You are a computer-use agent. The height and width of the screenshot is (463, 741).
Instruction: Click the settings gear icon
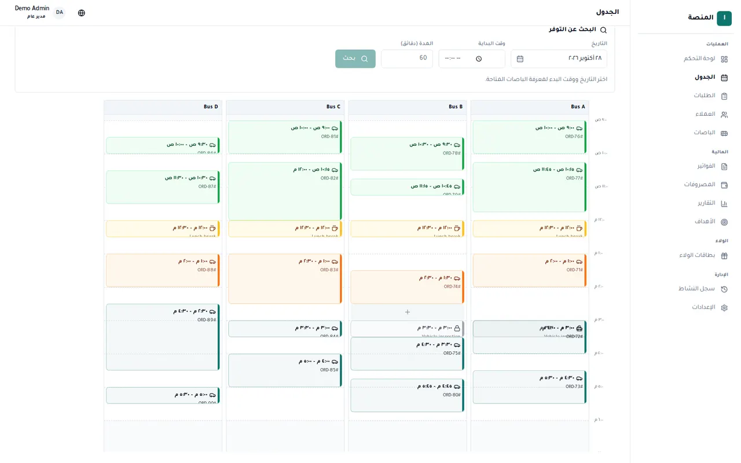point(724,308)
